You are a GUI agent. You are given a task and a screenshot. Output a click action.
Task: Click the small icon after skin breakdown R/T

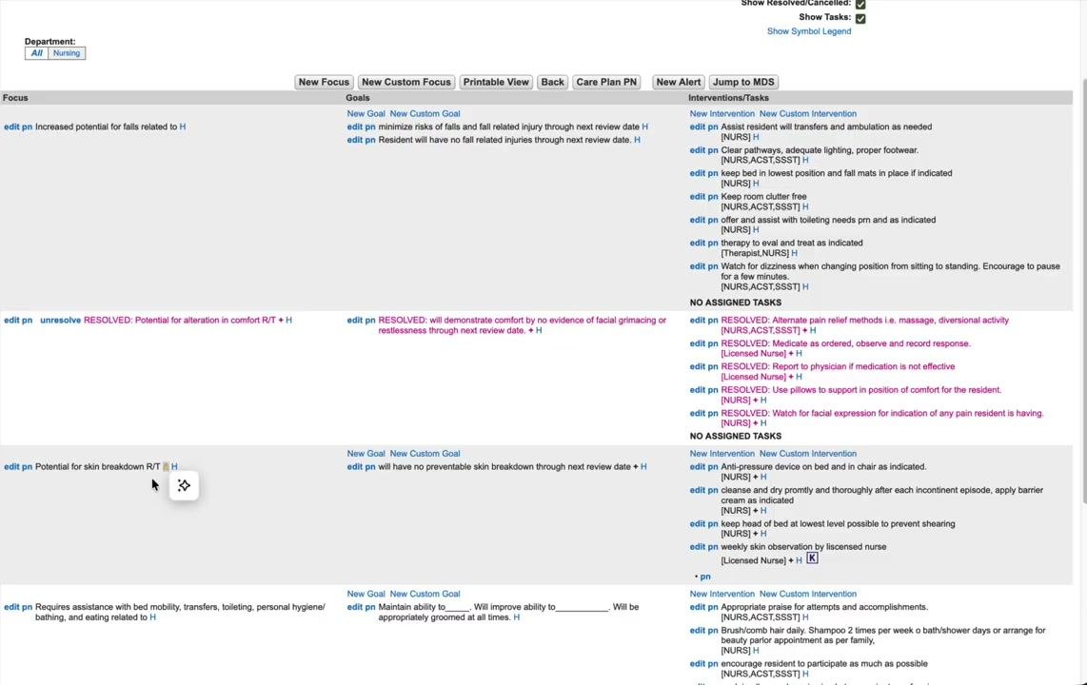[166, 467]
